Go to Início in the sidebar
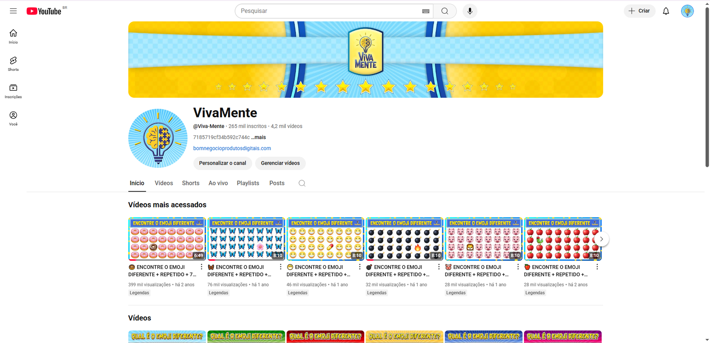Screen dimensions: 710x343 13,37
